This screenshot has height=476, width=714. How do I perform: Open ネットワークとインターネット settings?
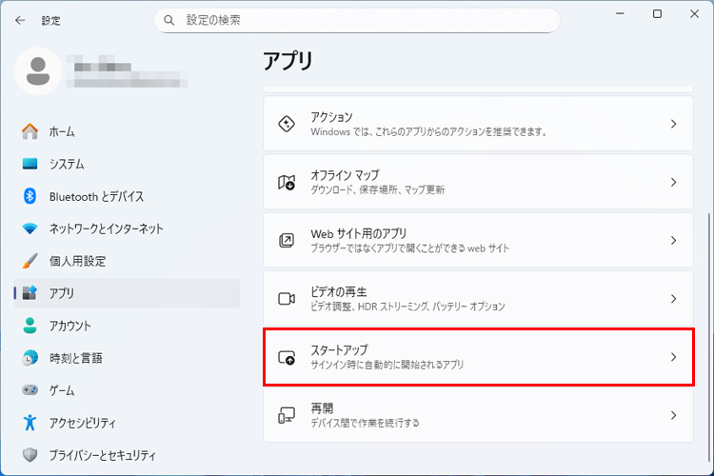click(x=106, y=228)
